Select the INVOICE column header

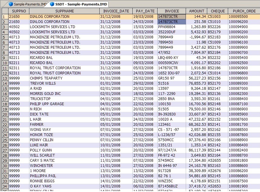coord(172,11)
